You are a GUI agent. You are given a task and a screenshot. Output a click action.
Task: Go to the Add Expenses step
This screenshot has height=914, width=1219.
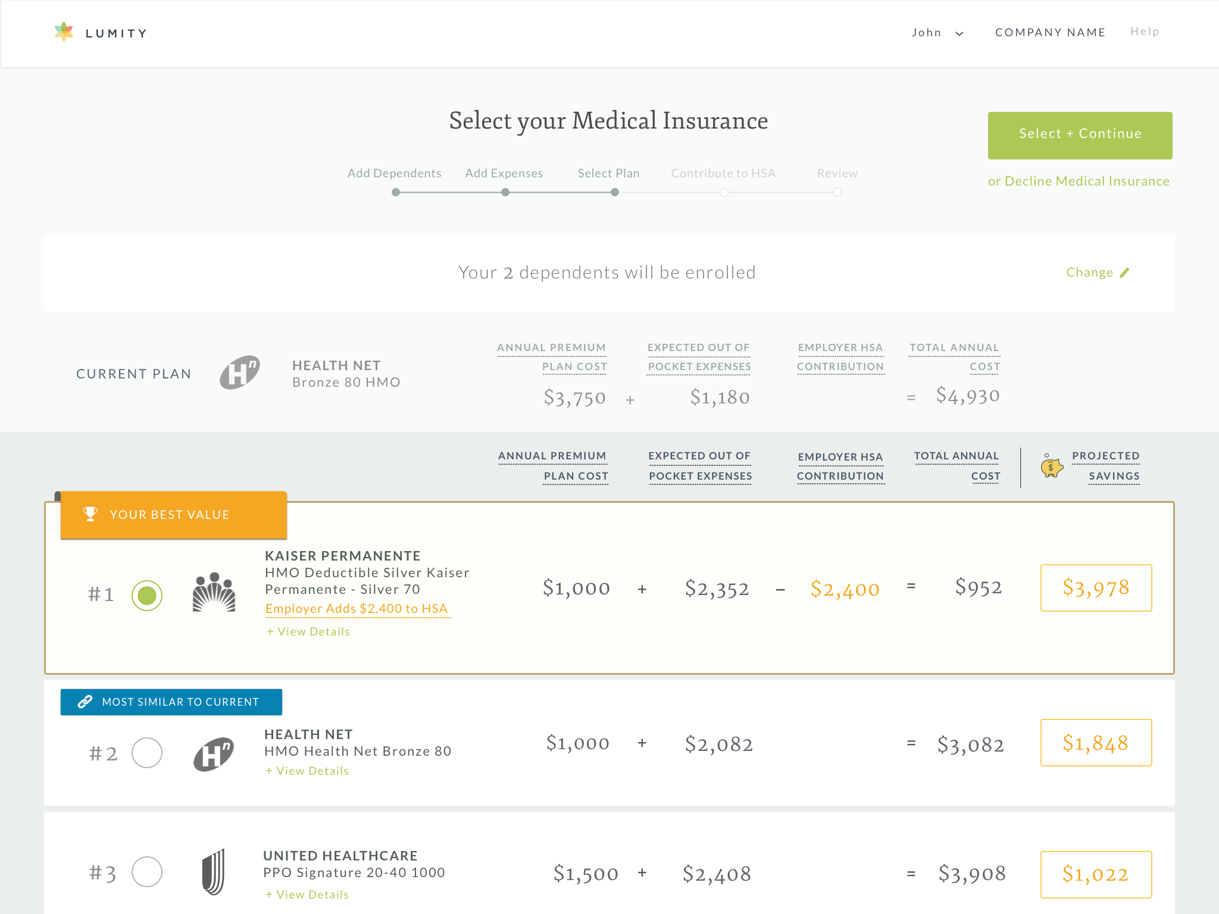pos(504,173)
